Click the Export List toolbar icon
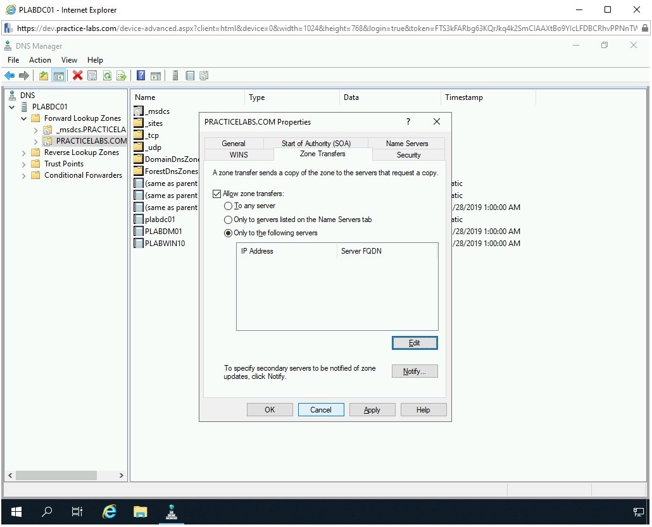This screenshot has height=527, width=652. (x=122, y=76)
